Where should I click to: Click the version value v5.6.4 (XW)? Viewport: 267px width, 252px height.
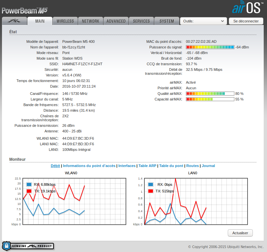tap(72, 75)
